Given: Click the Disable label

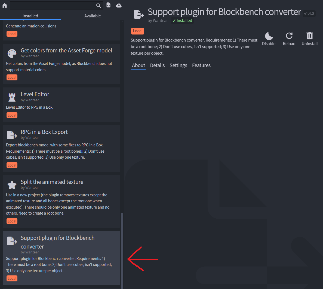Looking at the screenshot, I should [269, 43].
